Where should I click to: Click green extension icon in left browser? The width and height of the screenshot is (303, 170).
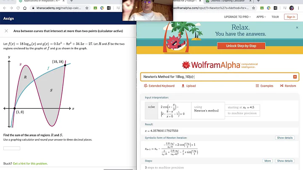point(95,8)
